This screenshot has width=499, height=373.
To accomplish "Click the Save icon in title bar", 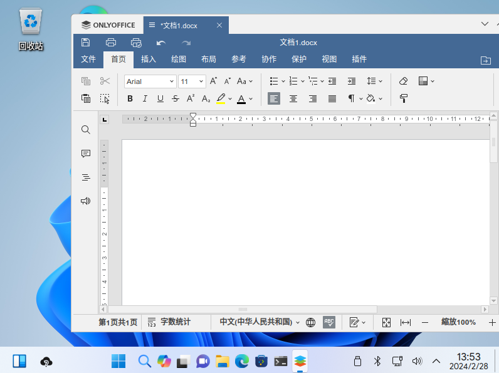I will pyautogui.click(x=86, y=43).
